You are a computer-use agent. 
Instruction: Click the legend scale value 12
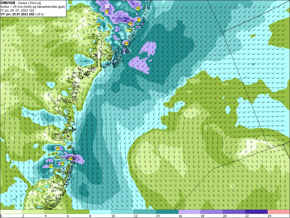135,216
